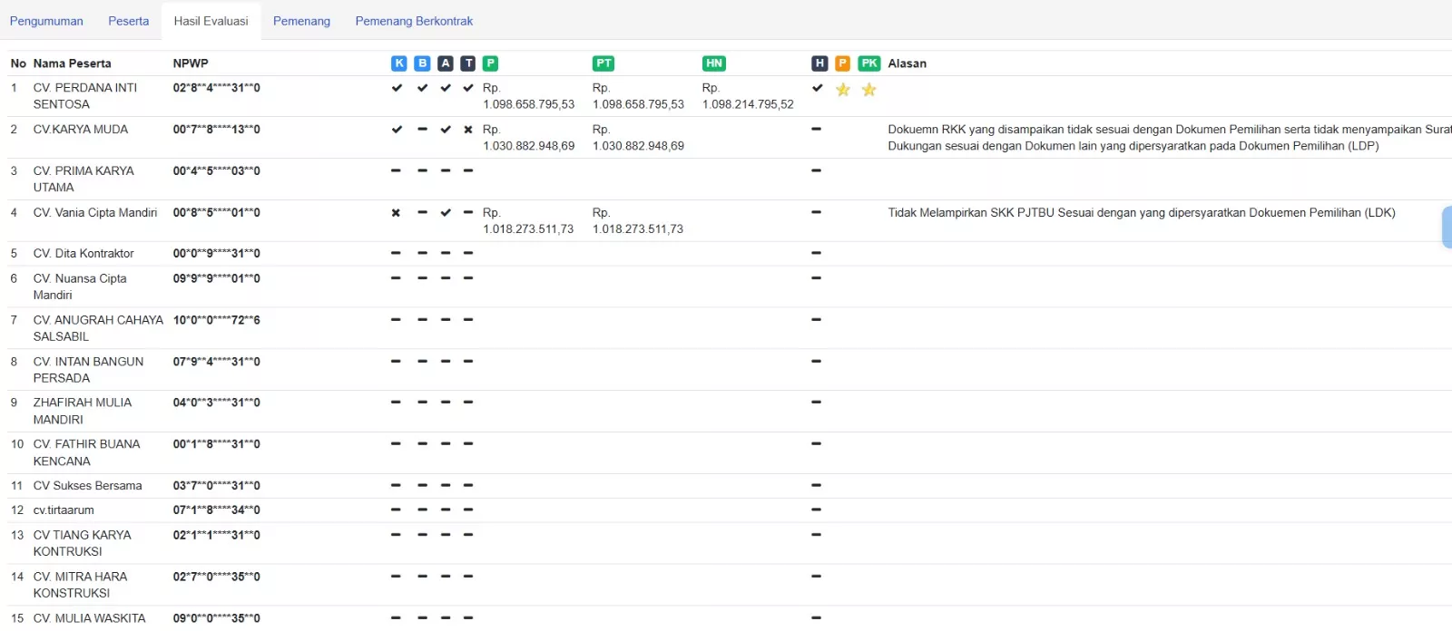Viewport: 1452px width, 631px height.
Task: Click the Nama Peserta column header
Action: point(72,63)
